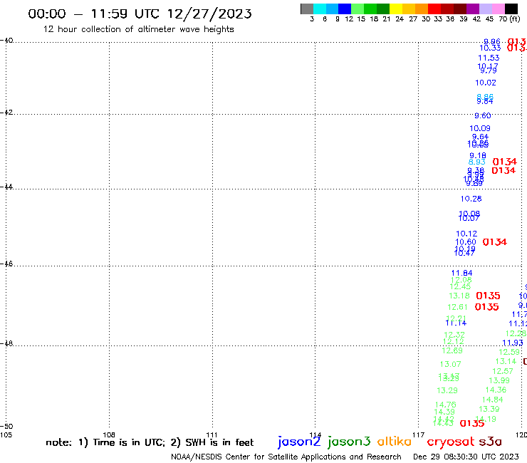The image size is (527, 463).
Task: Click the 12.69 wave height value
Action: point(452,350)
